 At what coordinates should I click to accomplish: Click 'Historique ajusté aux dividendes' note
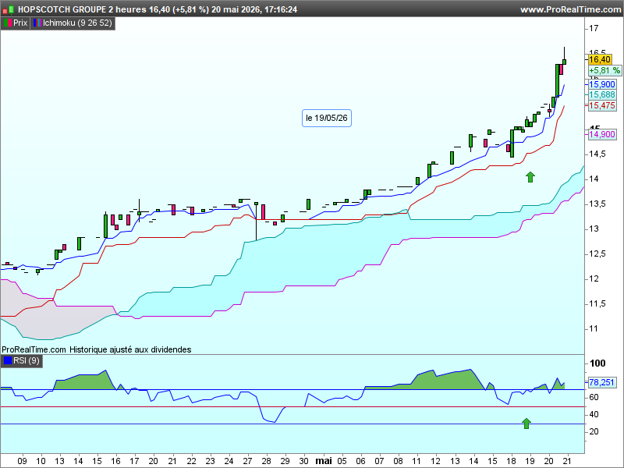[x=130, y=349]
